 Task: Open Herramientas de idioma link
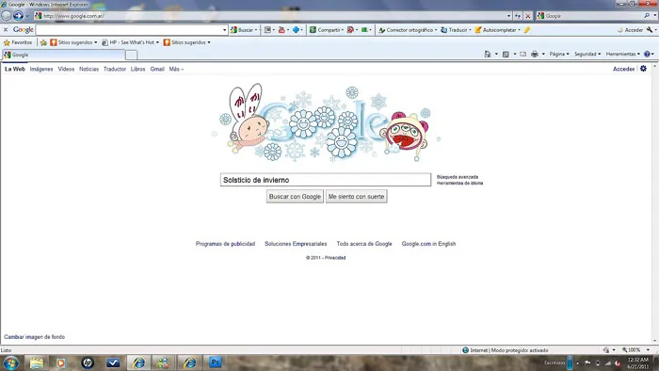coord(459,184)
